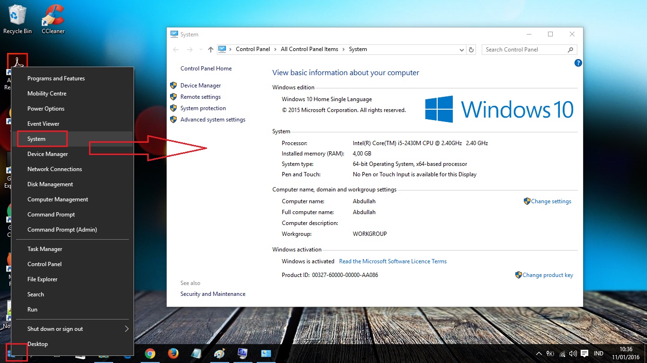This screenshot has height=363, width=647.
Task: Open the Device Manager link in System window
Action: tap(200, 86)
